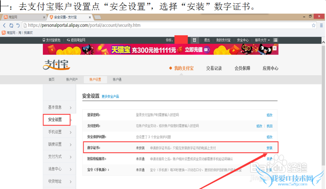Click the vertical scrollbar up arrow
This screenshot has width=326, height=189.
tap(323, 42)
